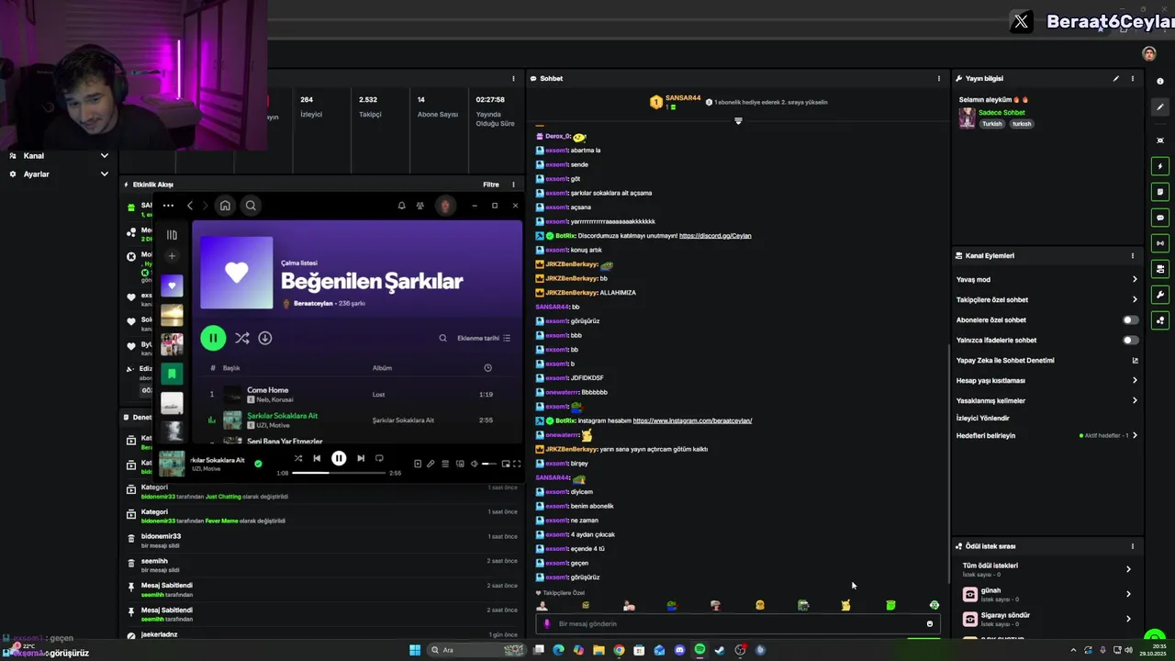The height and width of the screenshot is (661, 1175).
Task: Toggle repeat in Spotify player bar
Action: click(x=379, y=458)
